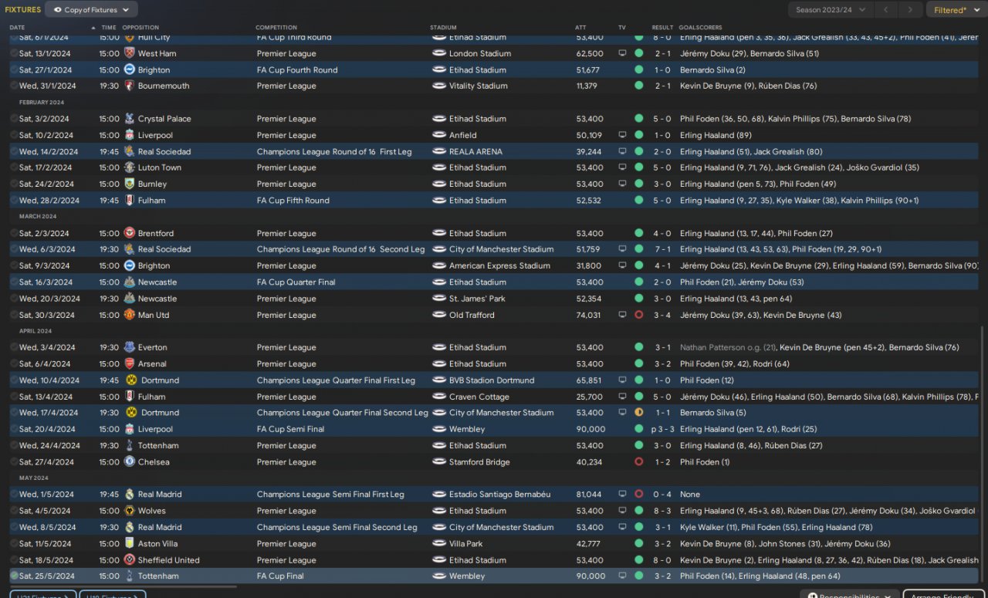Open the Man Utd opposition link
The image size is (988, 598).
tap(154, 315)
